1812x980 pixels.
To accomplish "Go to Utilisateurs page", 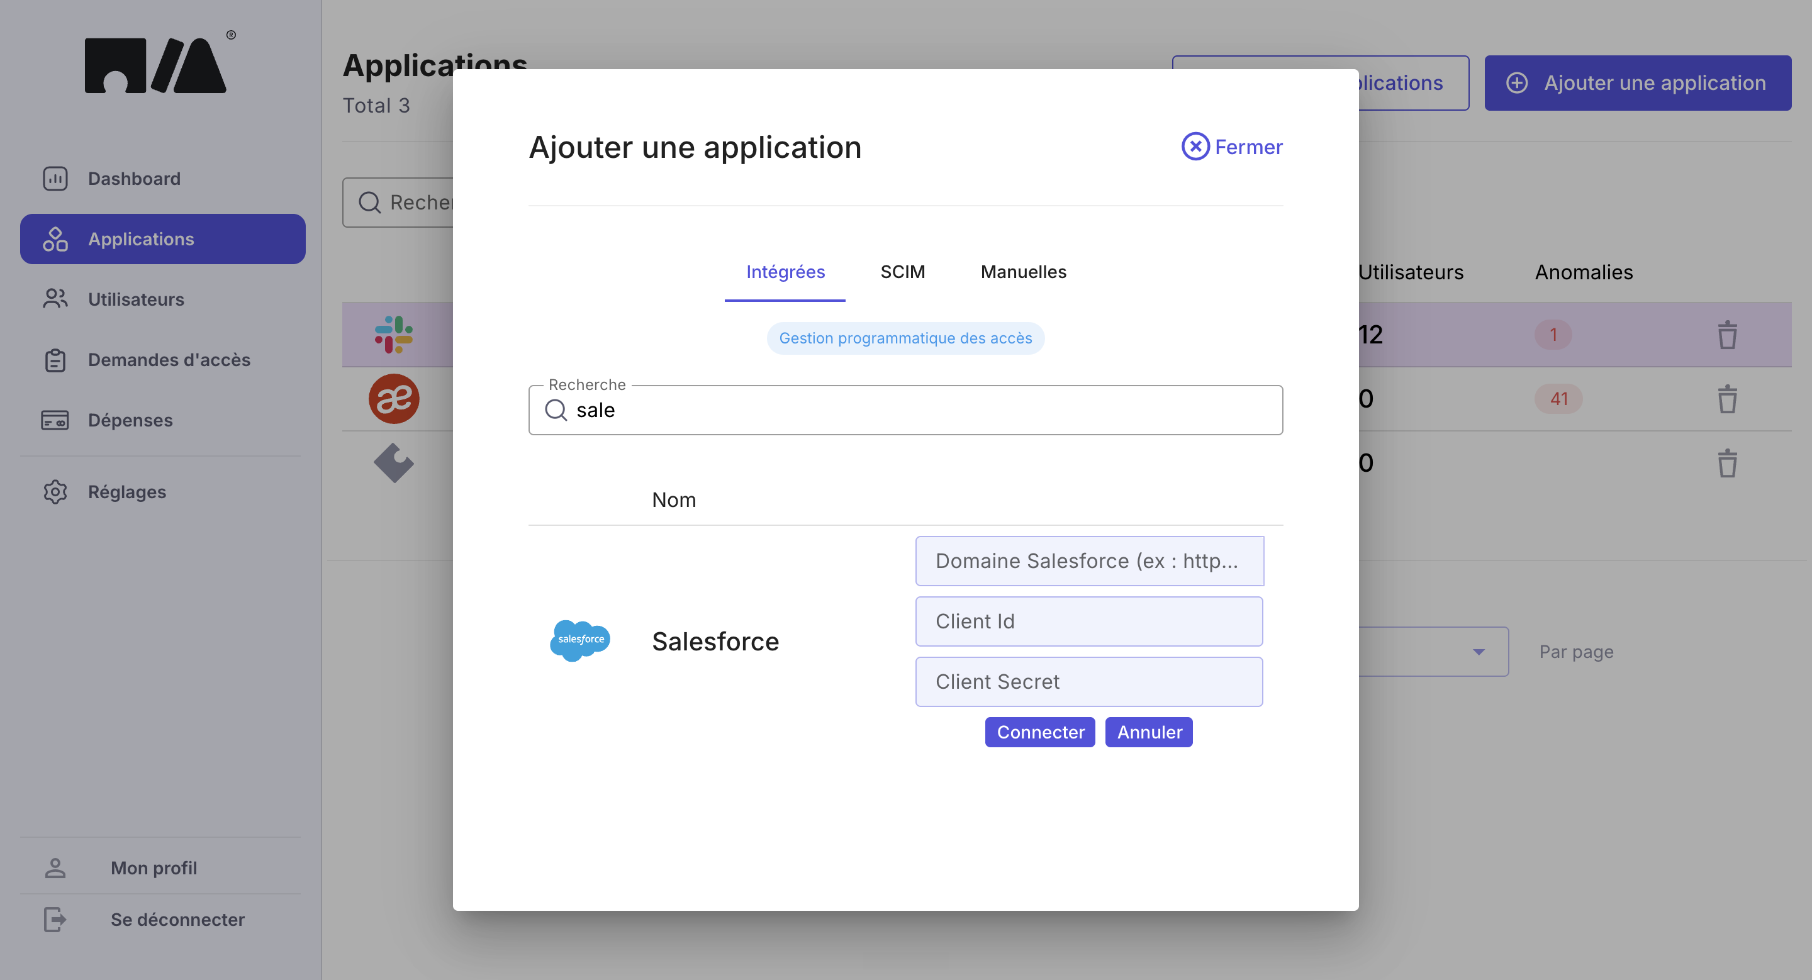I will [x=162, y=299].
